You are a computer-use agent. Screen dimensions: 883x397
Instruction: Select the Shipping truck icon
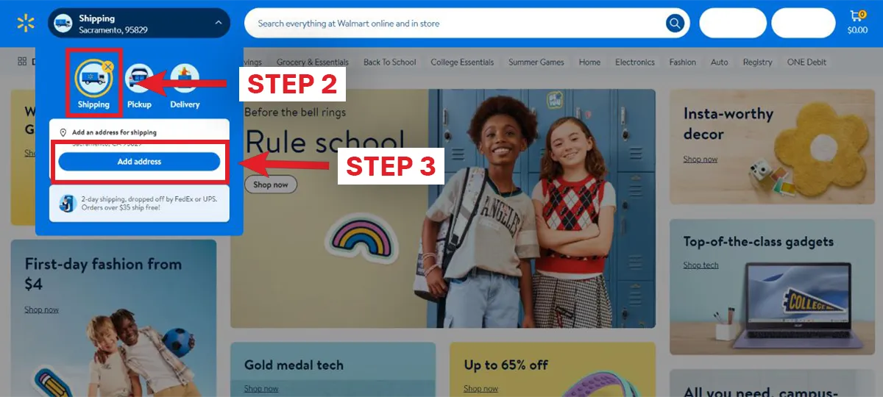(93, 79)
